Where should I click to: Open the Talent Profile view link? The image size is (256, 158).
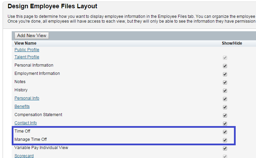pos(27,57)
